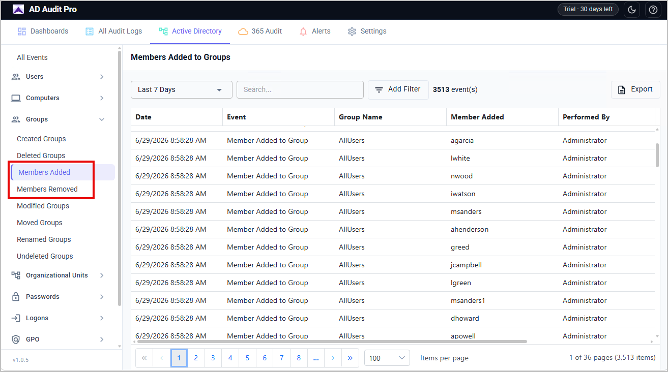Open Modified Groups report
This screenshot has height=372, width=668.
coord(43,206)
